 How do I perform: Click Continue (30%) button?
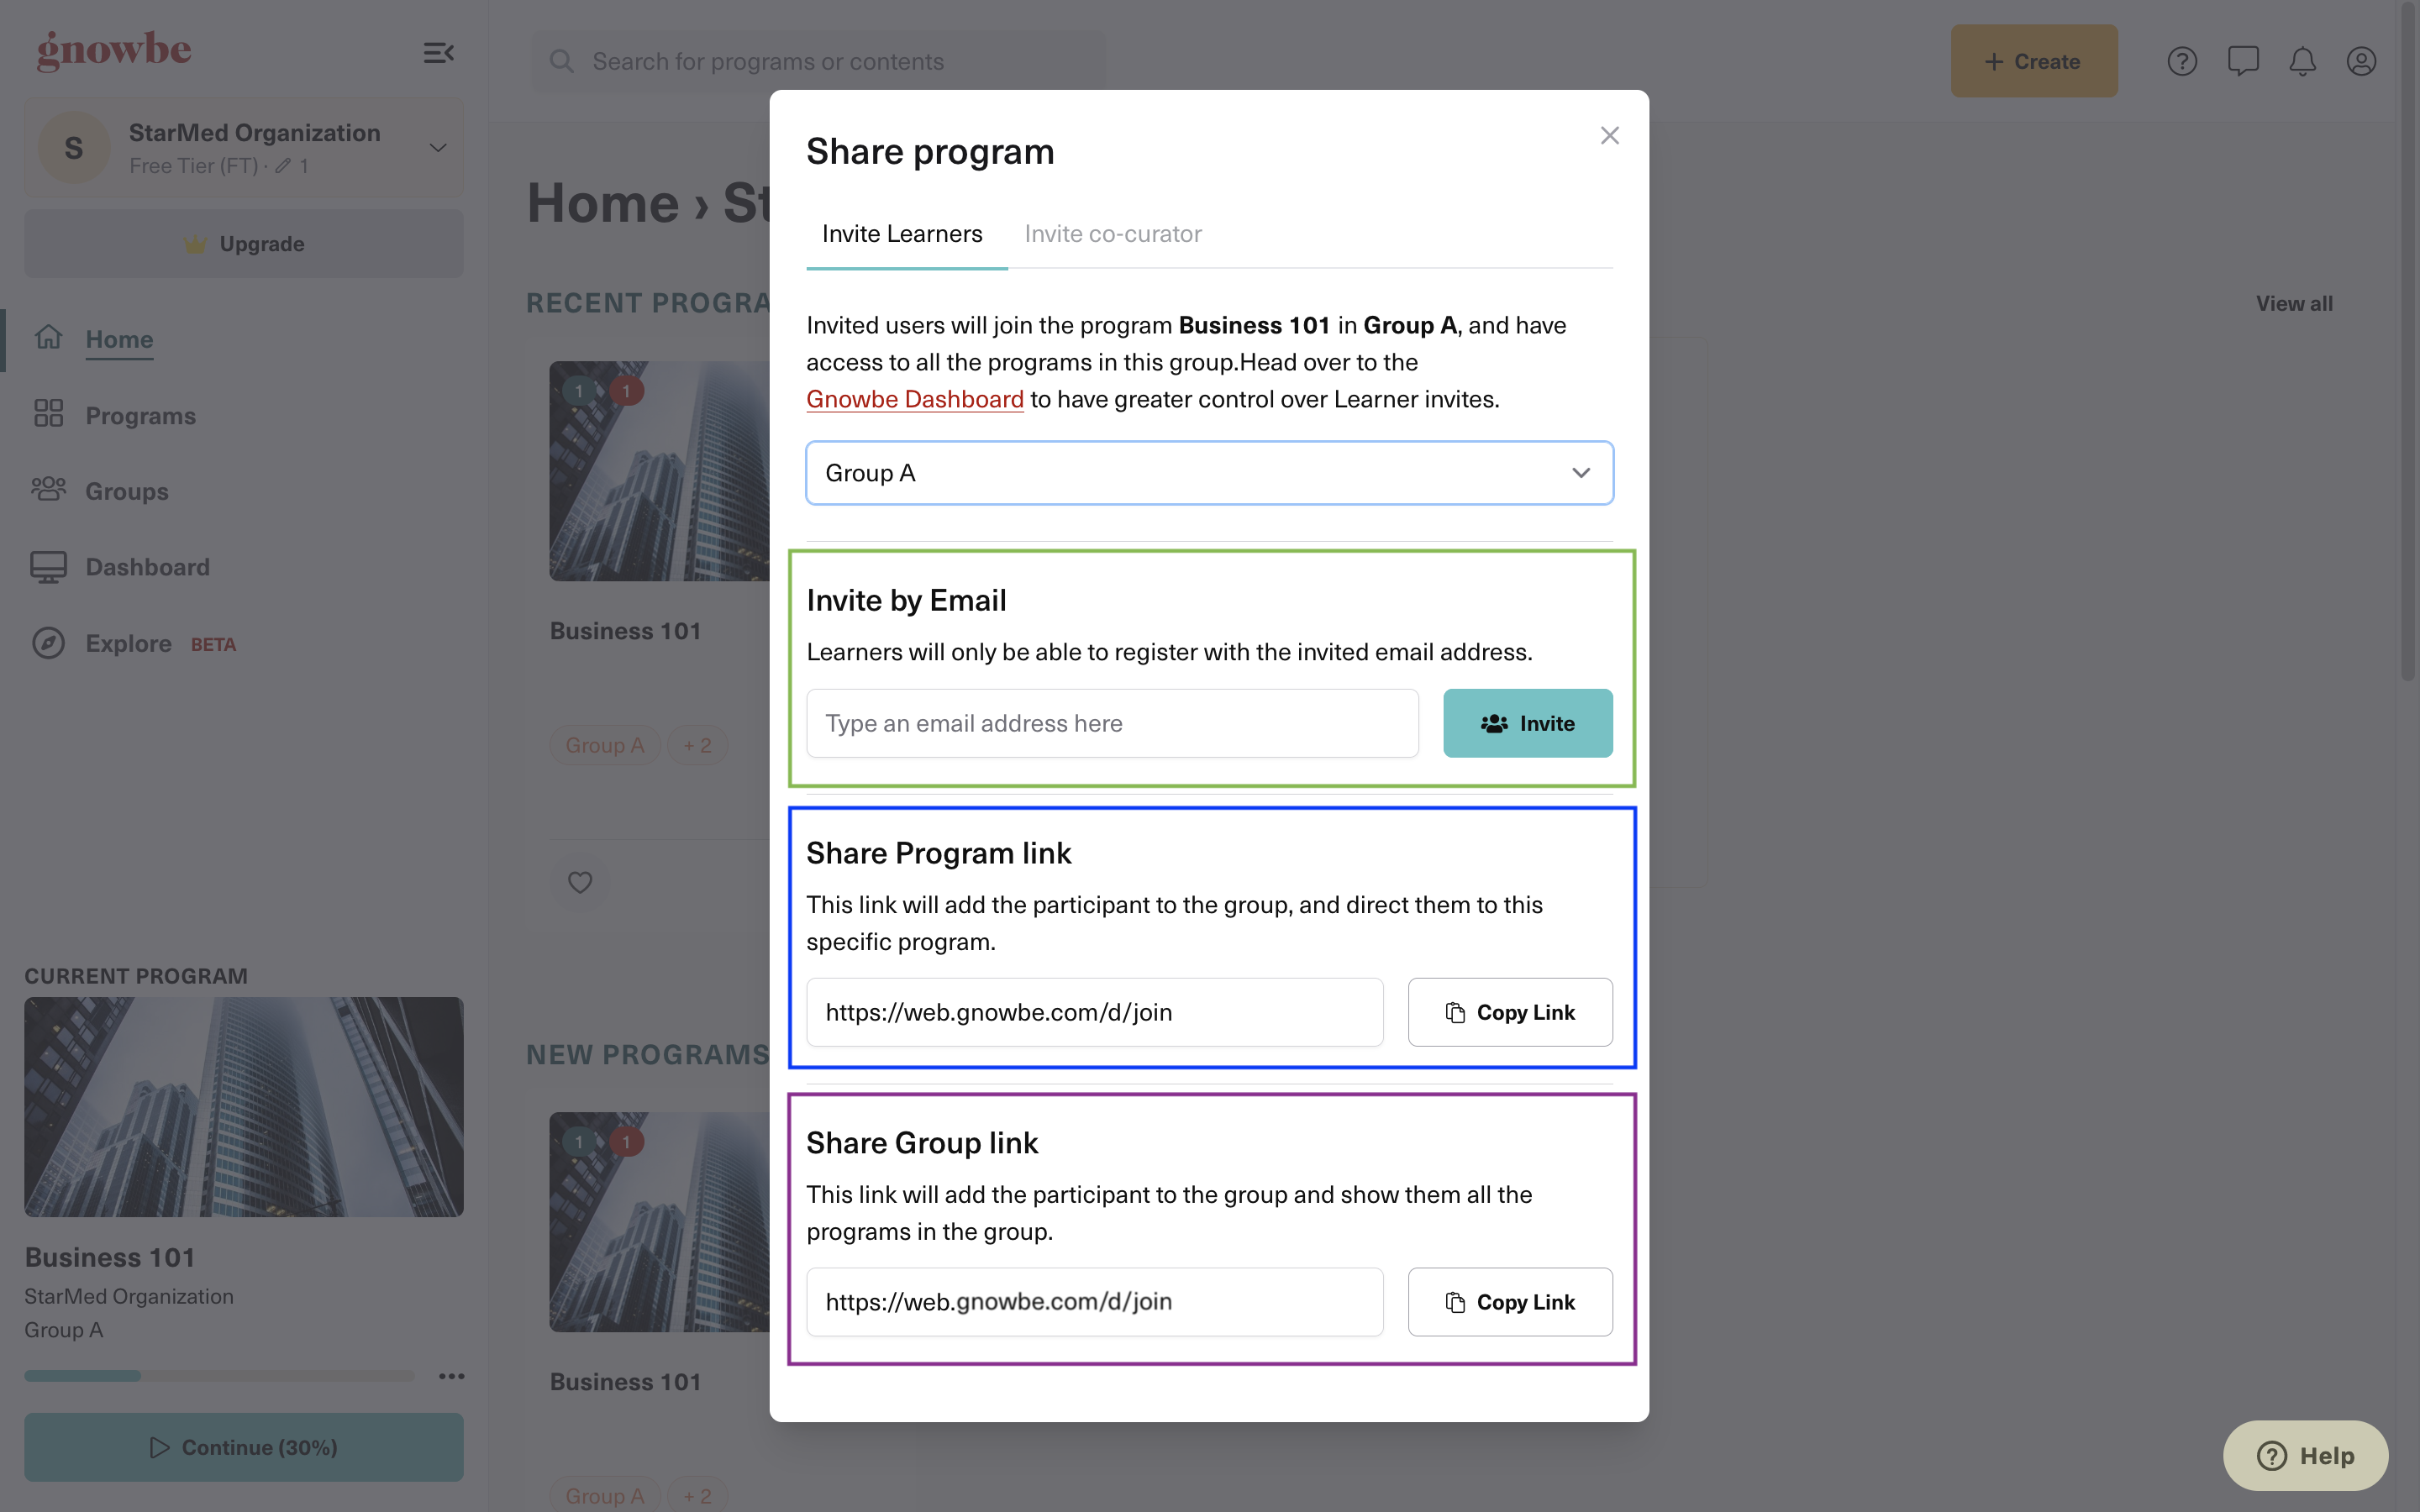[243, 1447]
